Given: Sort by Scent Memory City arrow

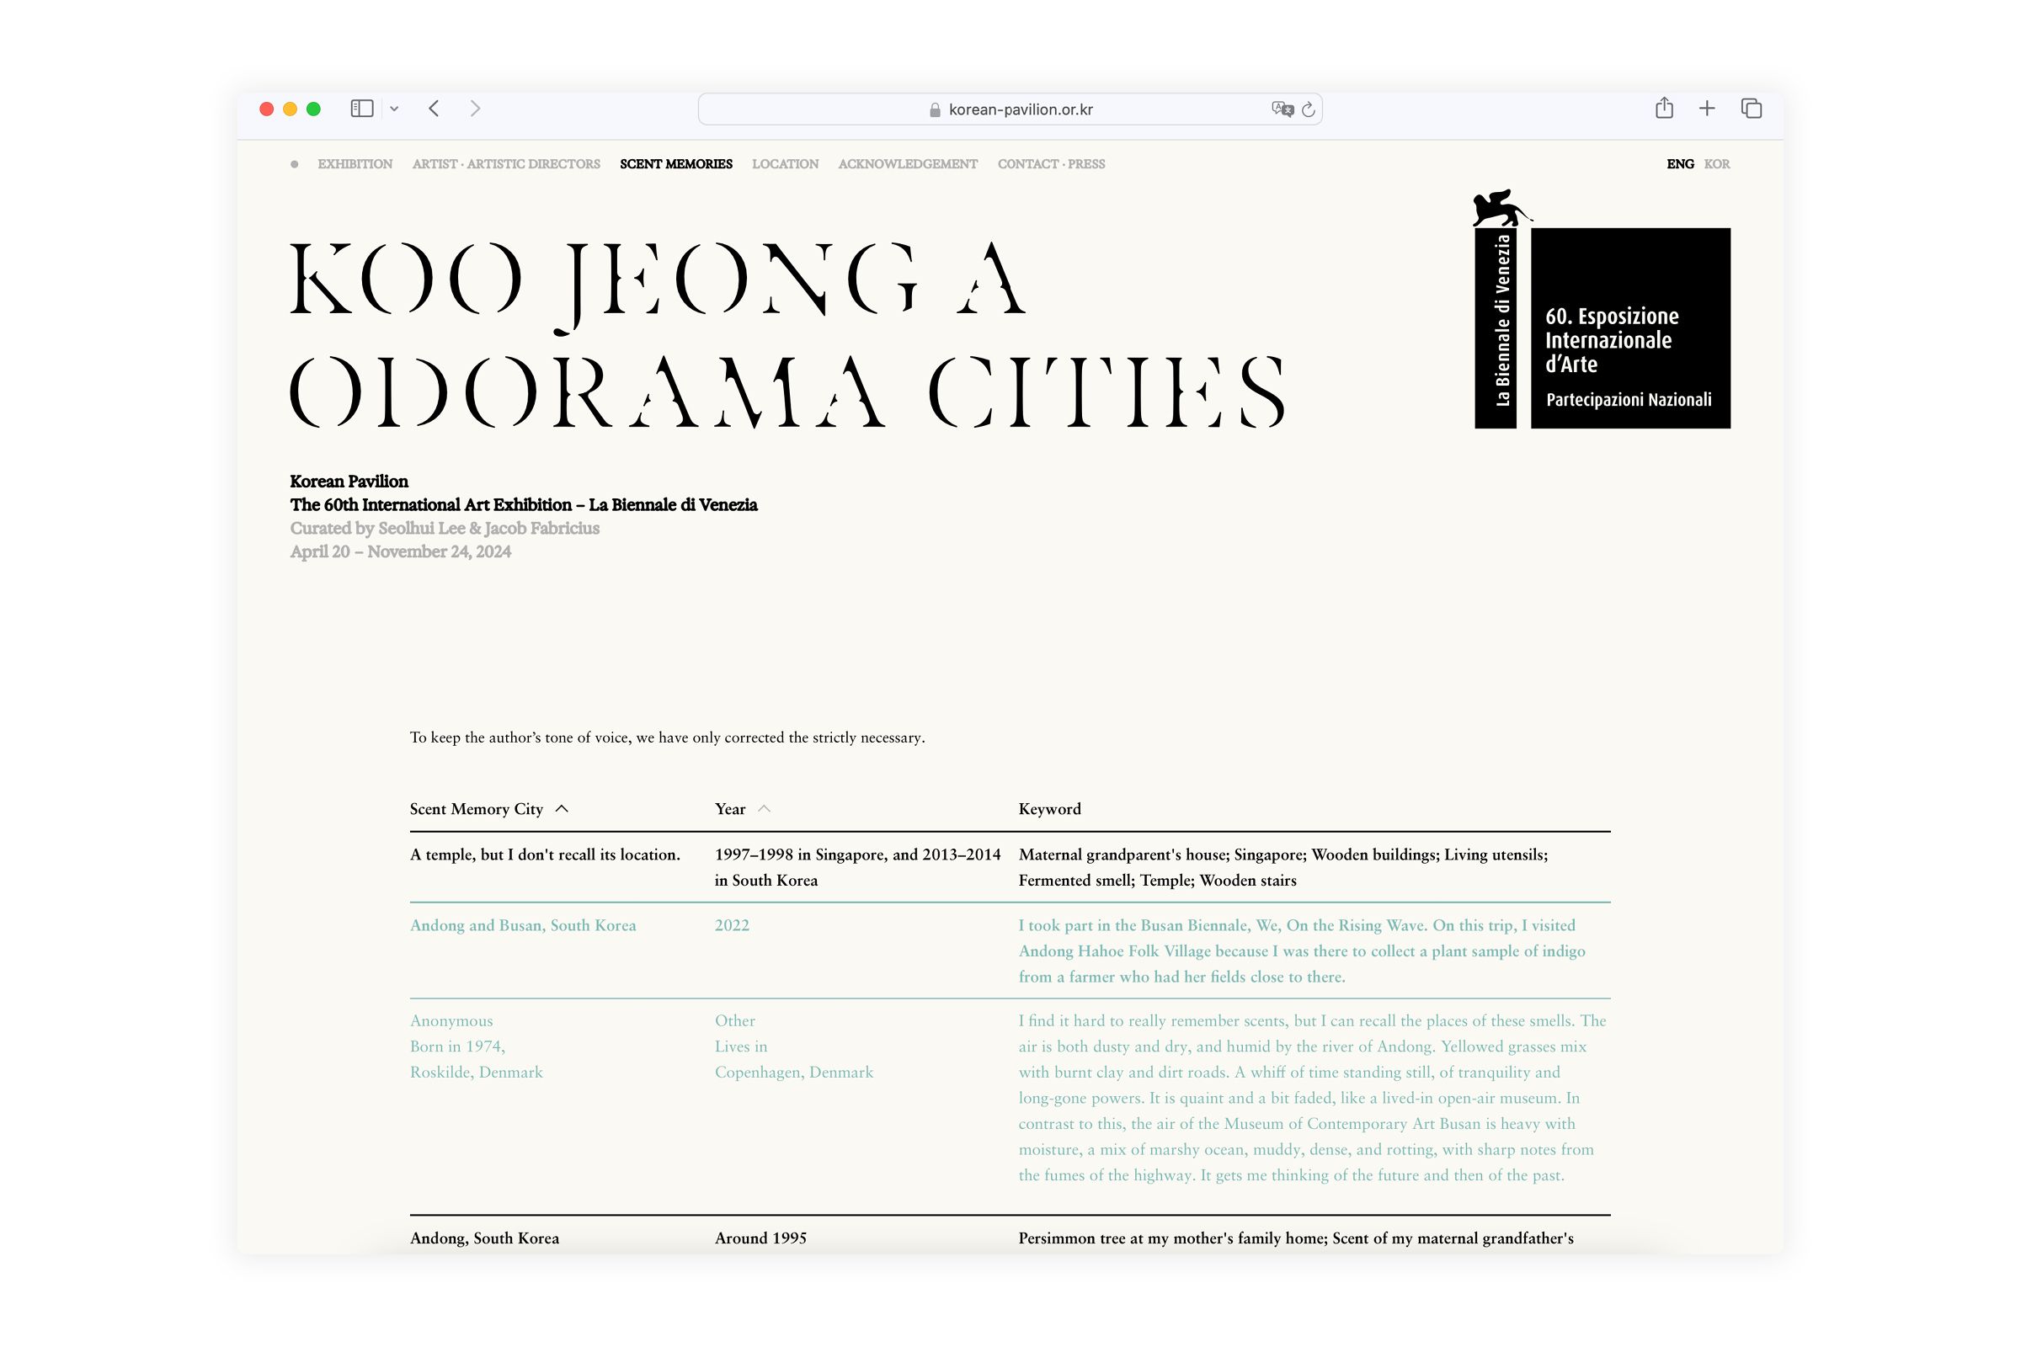Looking at the screenshot, I should coord(562,809).
